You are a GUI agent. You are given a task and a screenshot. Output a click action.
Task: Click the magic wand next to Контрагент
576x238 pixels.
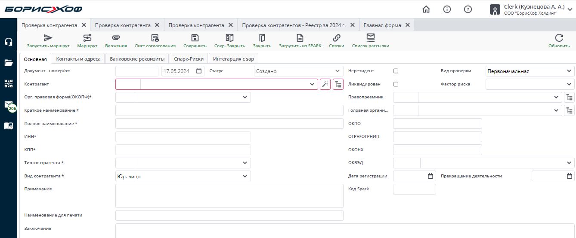[325, 84]
